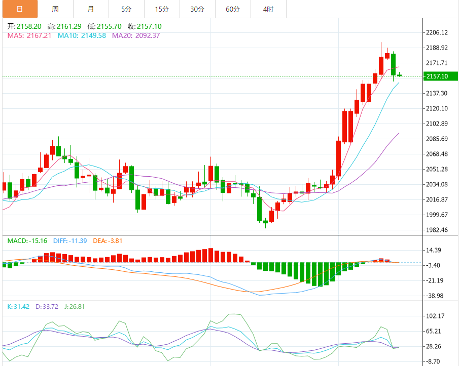
Task: Click the K: 31.42 KDJ label
Action: click(18, 306)
